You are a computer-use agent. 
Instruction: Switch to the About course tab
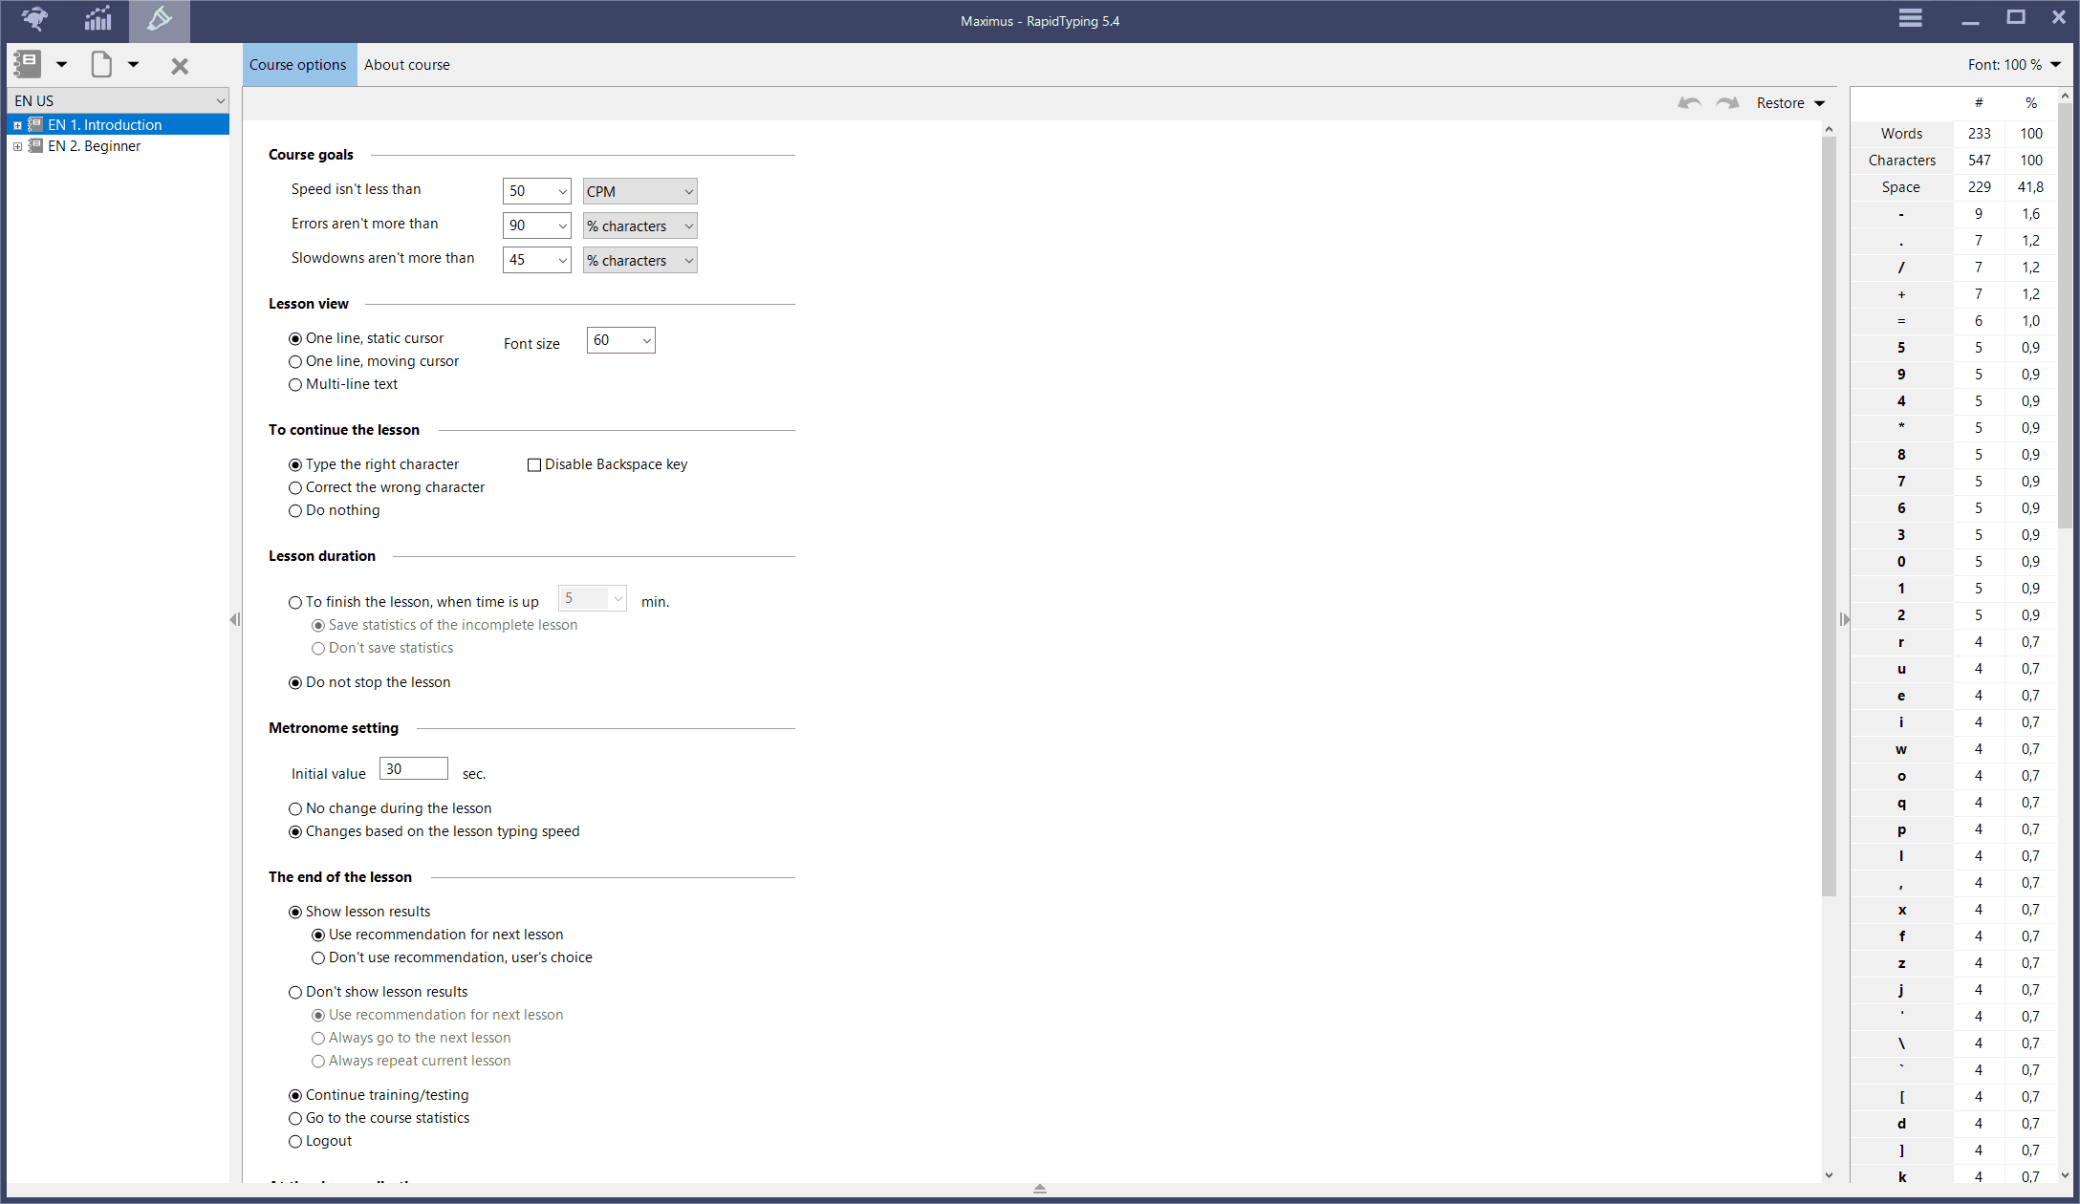[x=406, y=65]
